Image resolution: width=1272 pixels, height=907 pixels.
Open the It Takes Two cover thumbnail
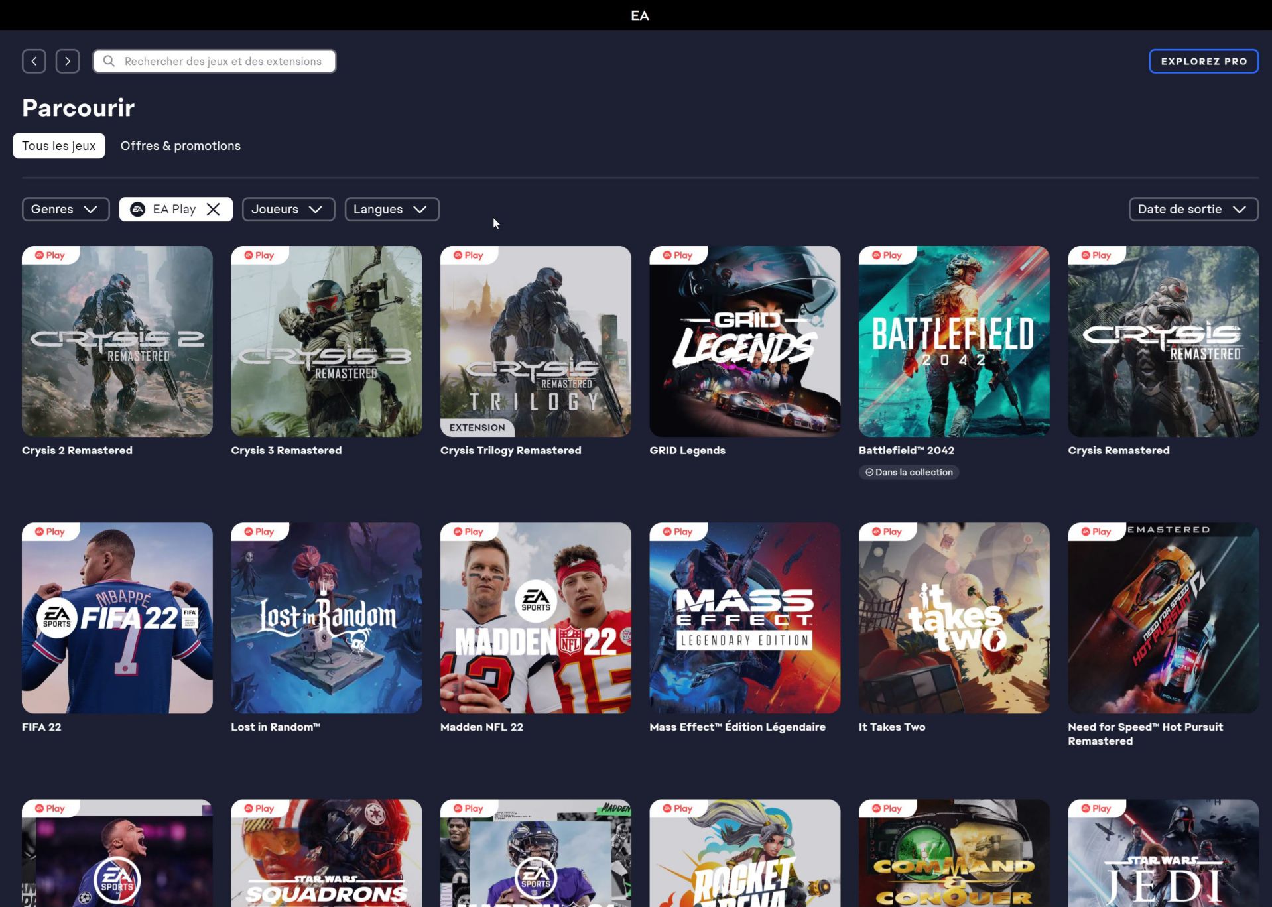tap(954, 618)
